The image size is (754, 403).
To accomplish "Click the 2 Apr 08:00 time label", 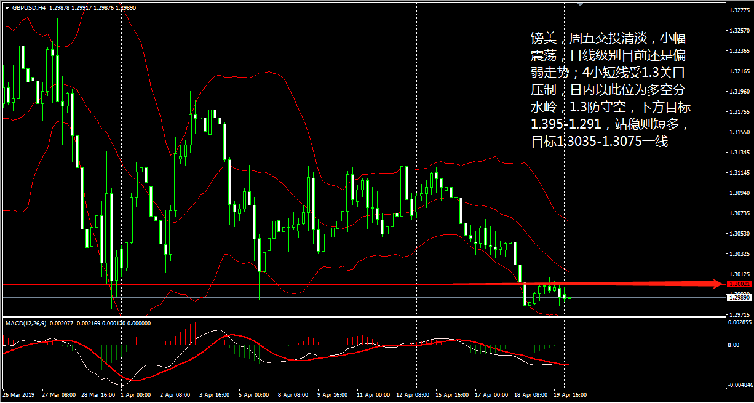I will coord(176,396).
